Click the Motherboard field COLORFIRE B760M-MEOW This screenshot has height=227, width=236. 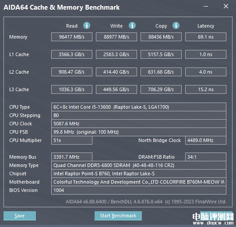[x=139, y=182]
